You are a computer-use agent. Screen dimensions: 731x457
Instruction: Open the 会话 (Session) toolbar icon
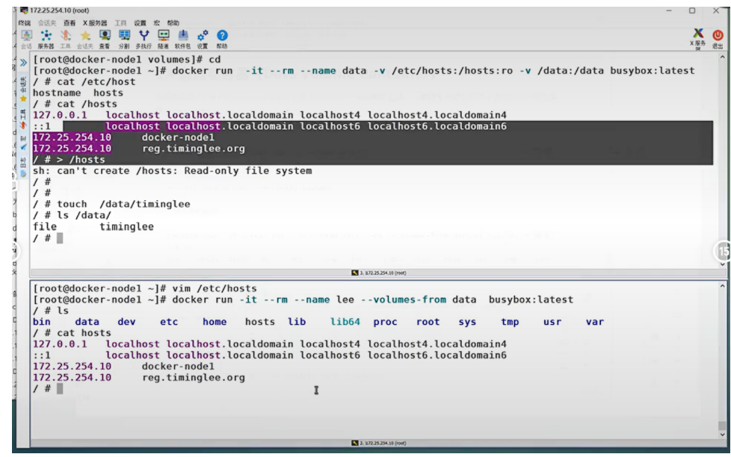(x=27, y=39)
